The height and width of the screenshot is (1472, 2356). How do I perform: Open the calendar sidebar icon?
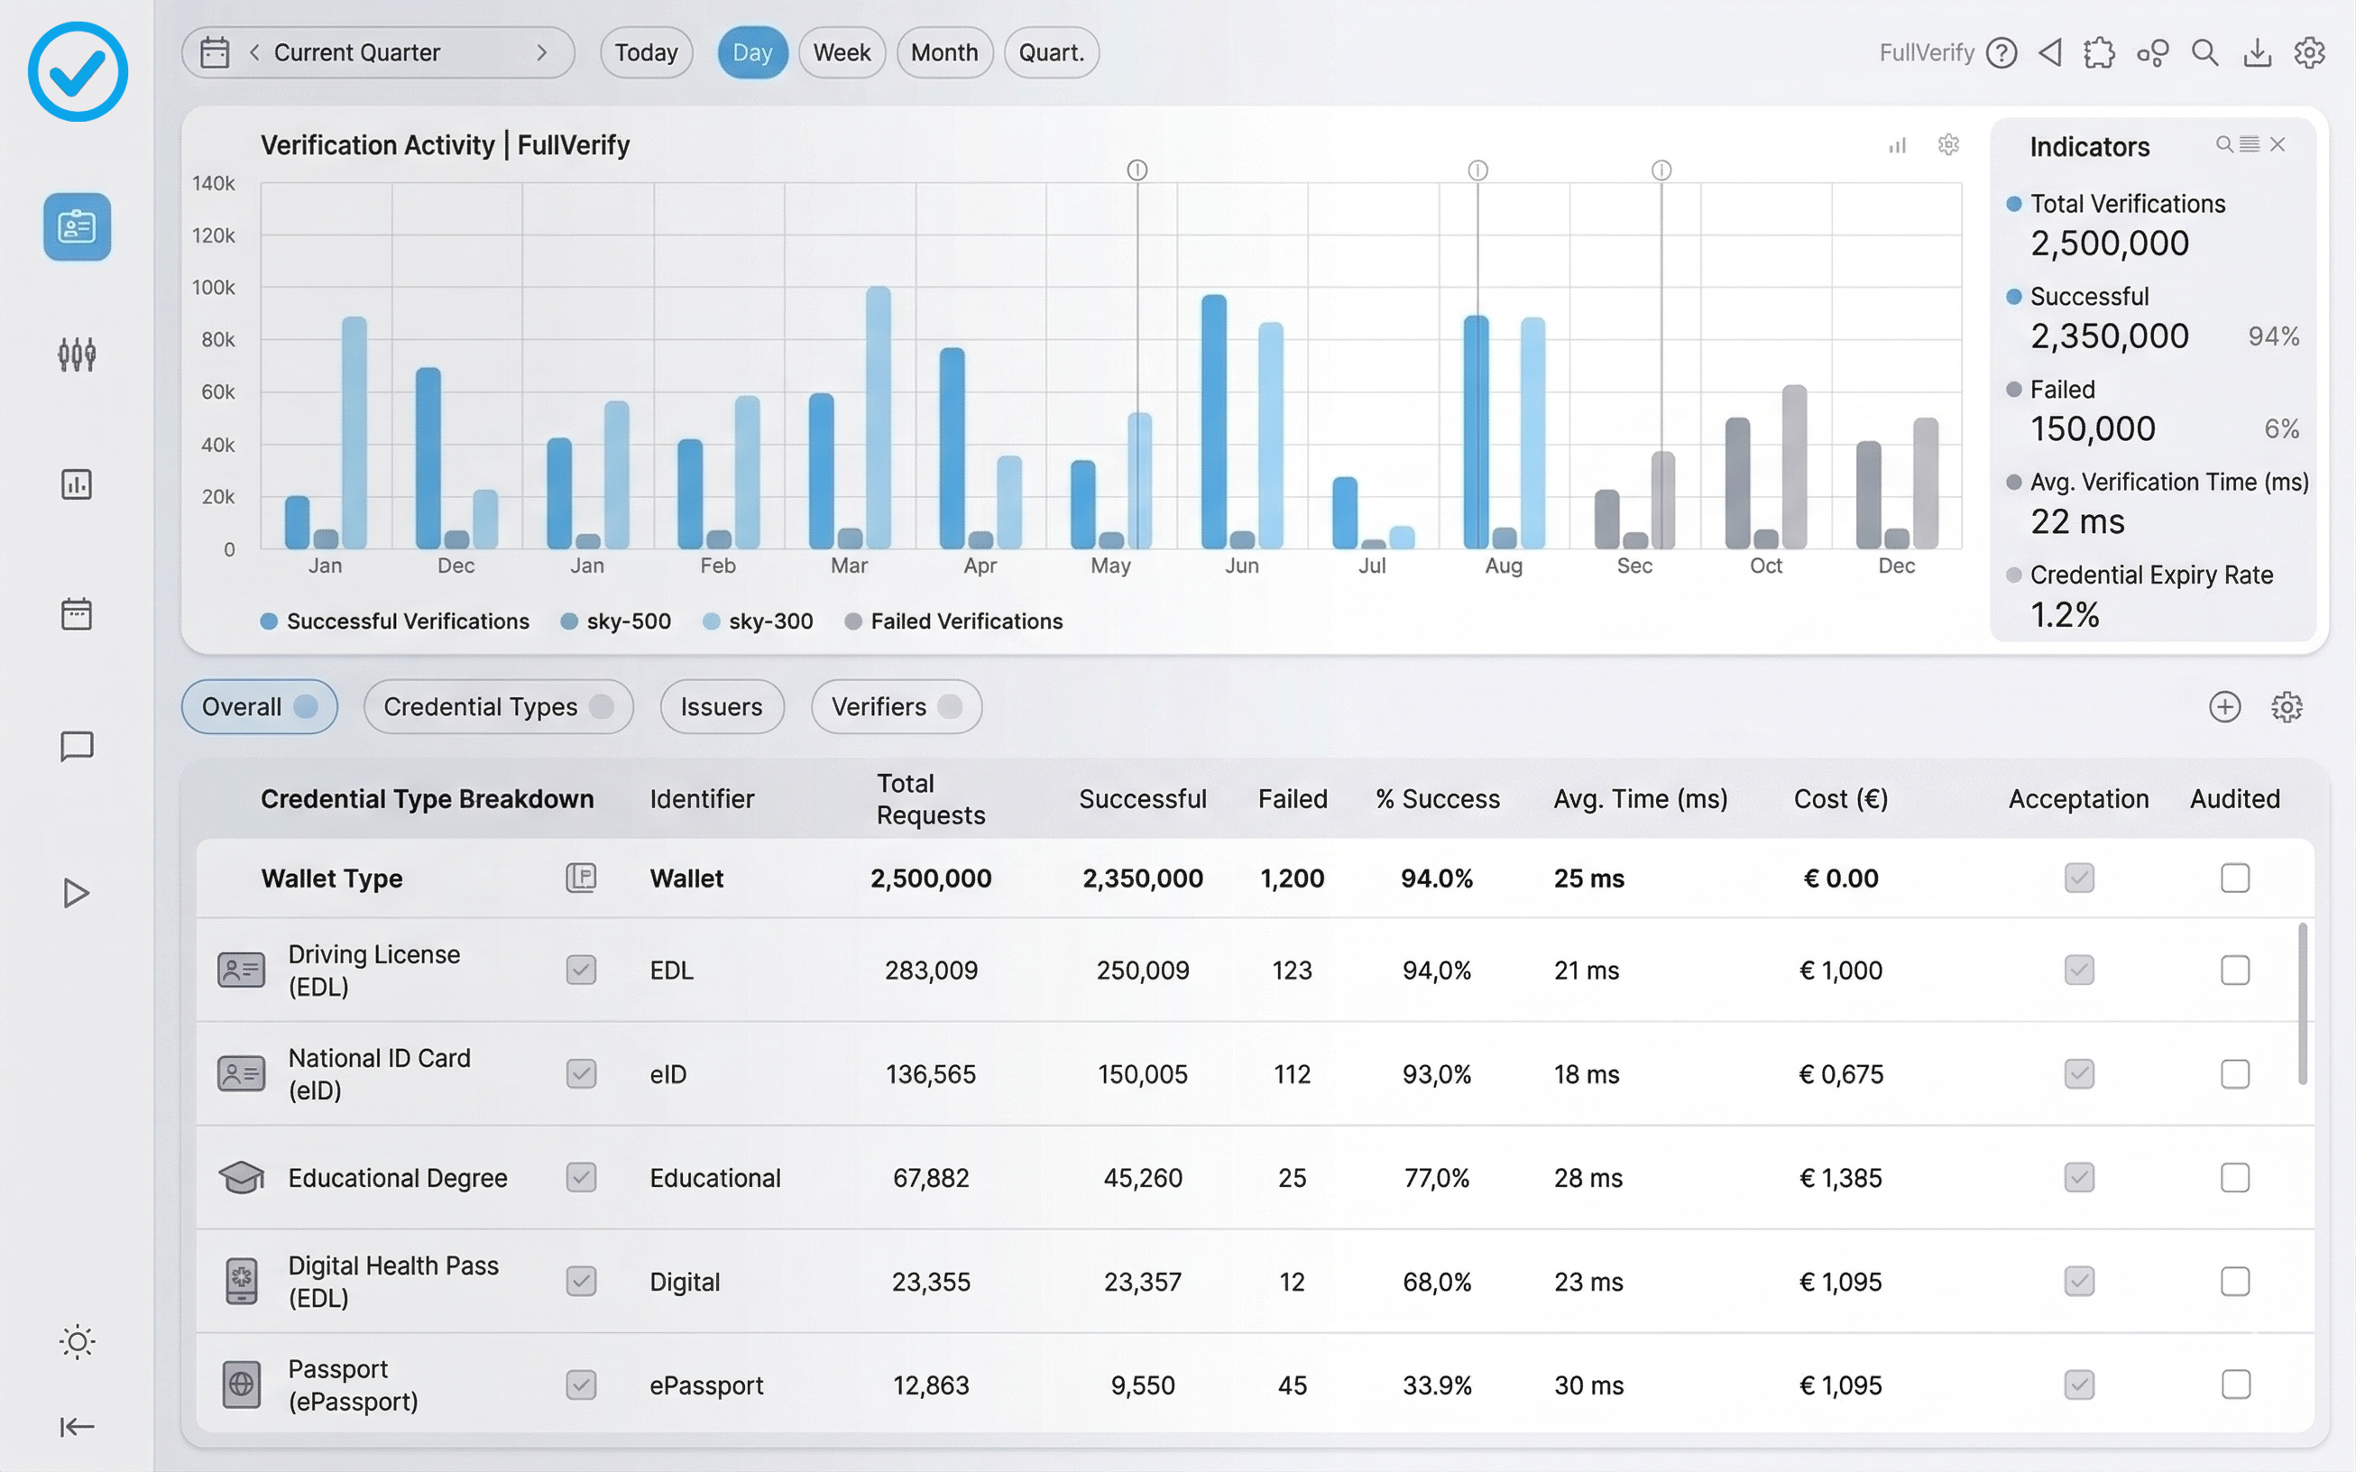point(76,613)
